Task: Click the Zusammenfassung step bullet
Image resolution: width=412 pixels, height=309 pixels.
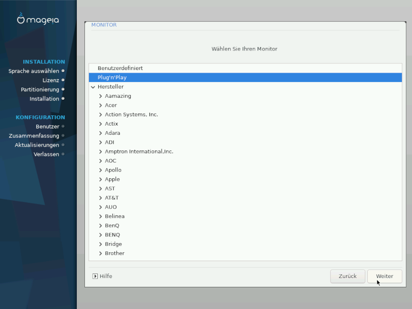Action: (x=63, y=135)
